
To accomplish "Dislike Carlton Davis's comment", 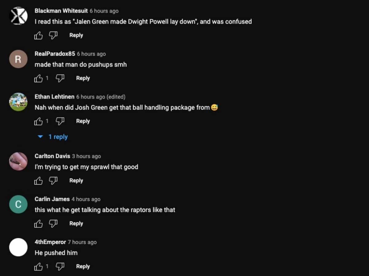I will pos(53,181).
